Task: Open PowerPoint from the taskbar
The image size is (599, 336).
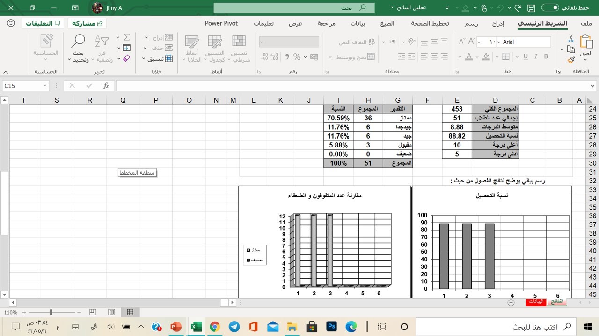Action: [x=176, y=326]
